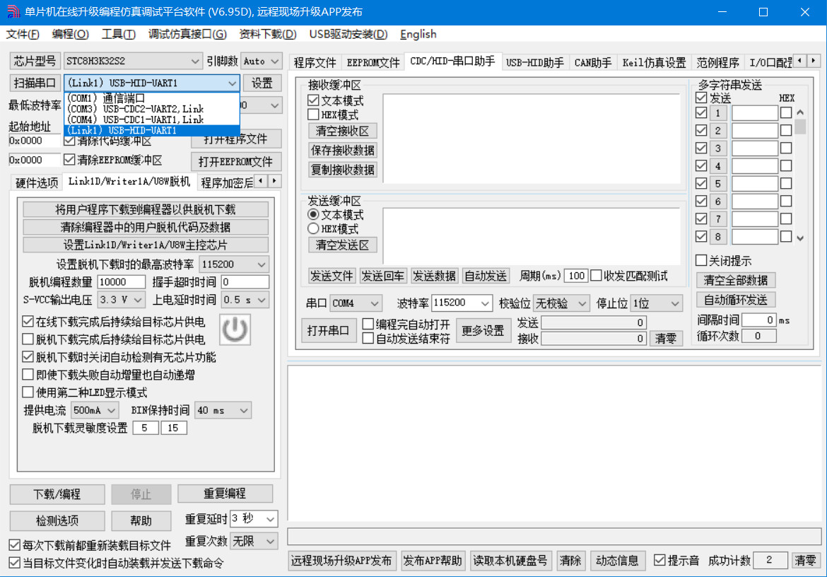Viewport: 827px width, 577px height.
Task: Switch to 硬件选项 tab
Action: (37, 182)
